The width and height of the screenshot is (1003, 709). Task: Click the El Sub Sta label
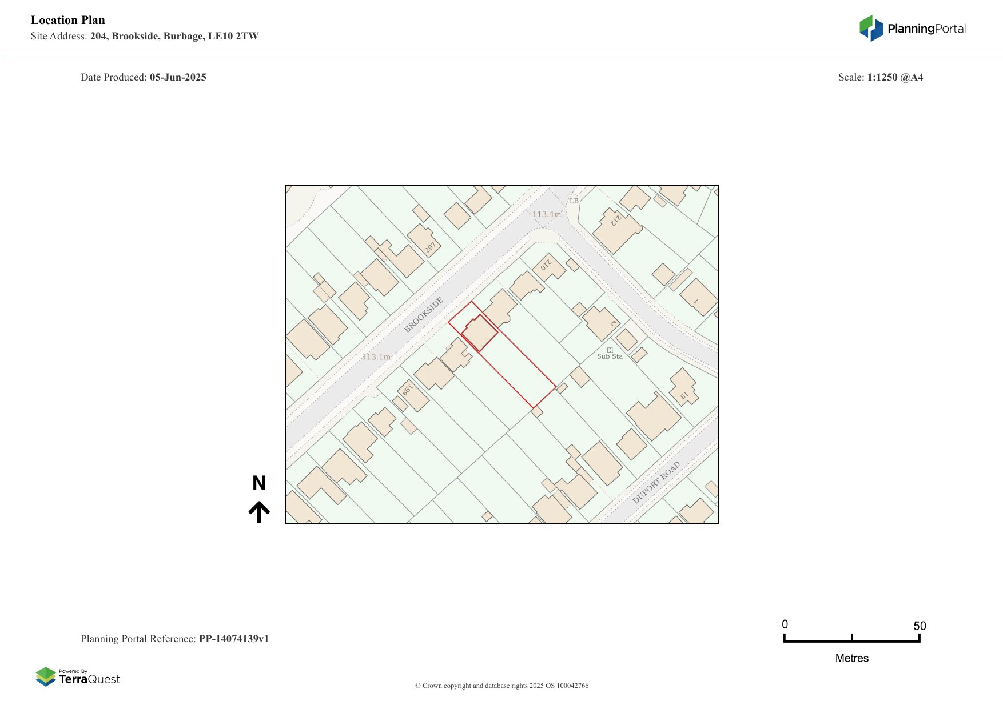[610, 353]
